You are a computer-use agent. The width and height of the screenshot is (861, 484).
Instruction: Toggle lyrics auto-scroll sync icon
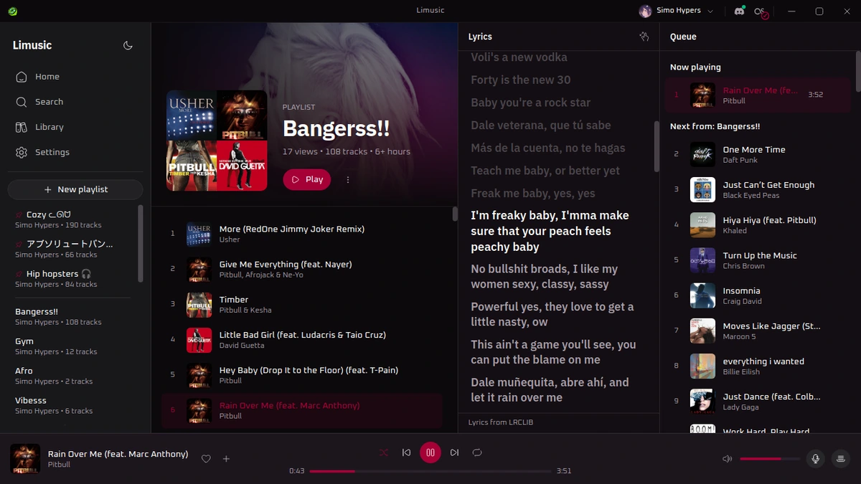pyautogui.click(x=644, y=37)
